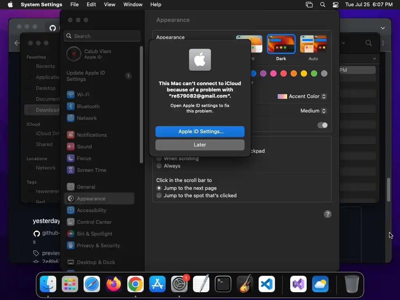Open Control Center in menu bar
The width and height of the screenshot is (400, 300).
coord(336,5)
